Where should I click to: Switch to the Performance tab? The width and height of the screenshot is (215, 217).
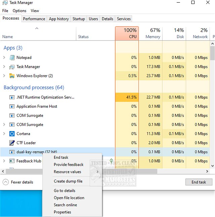point(34,19)
